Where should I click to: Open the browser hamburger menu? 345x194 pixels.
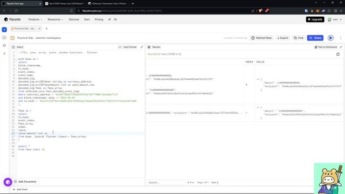point(341,11)
